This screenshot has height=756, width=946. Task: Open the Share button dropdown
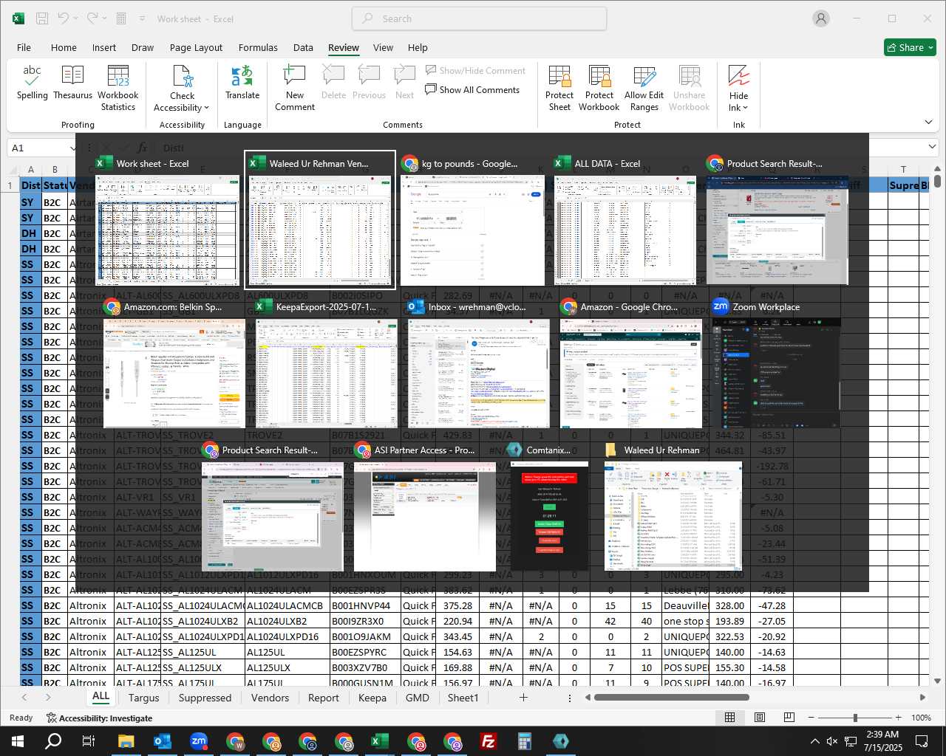pyautogui.click(x=930, y=47)
